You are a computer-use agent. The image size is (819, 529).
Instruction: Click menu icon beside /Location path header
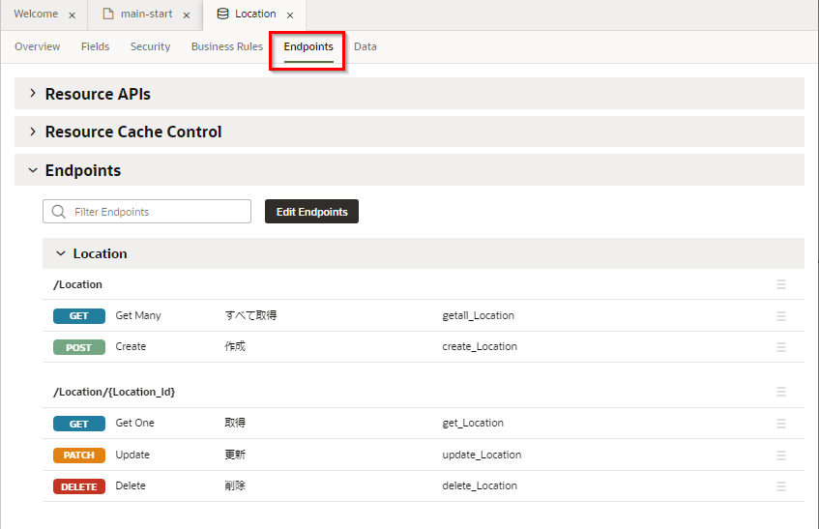pyautogui.click(x=781, y=284)
